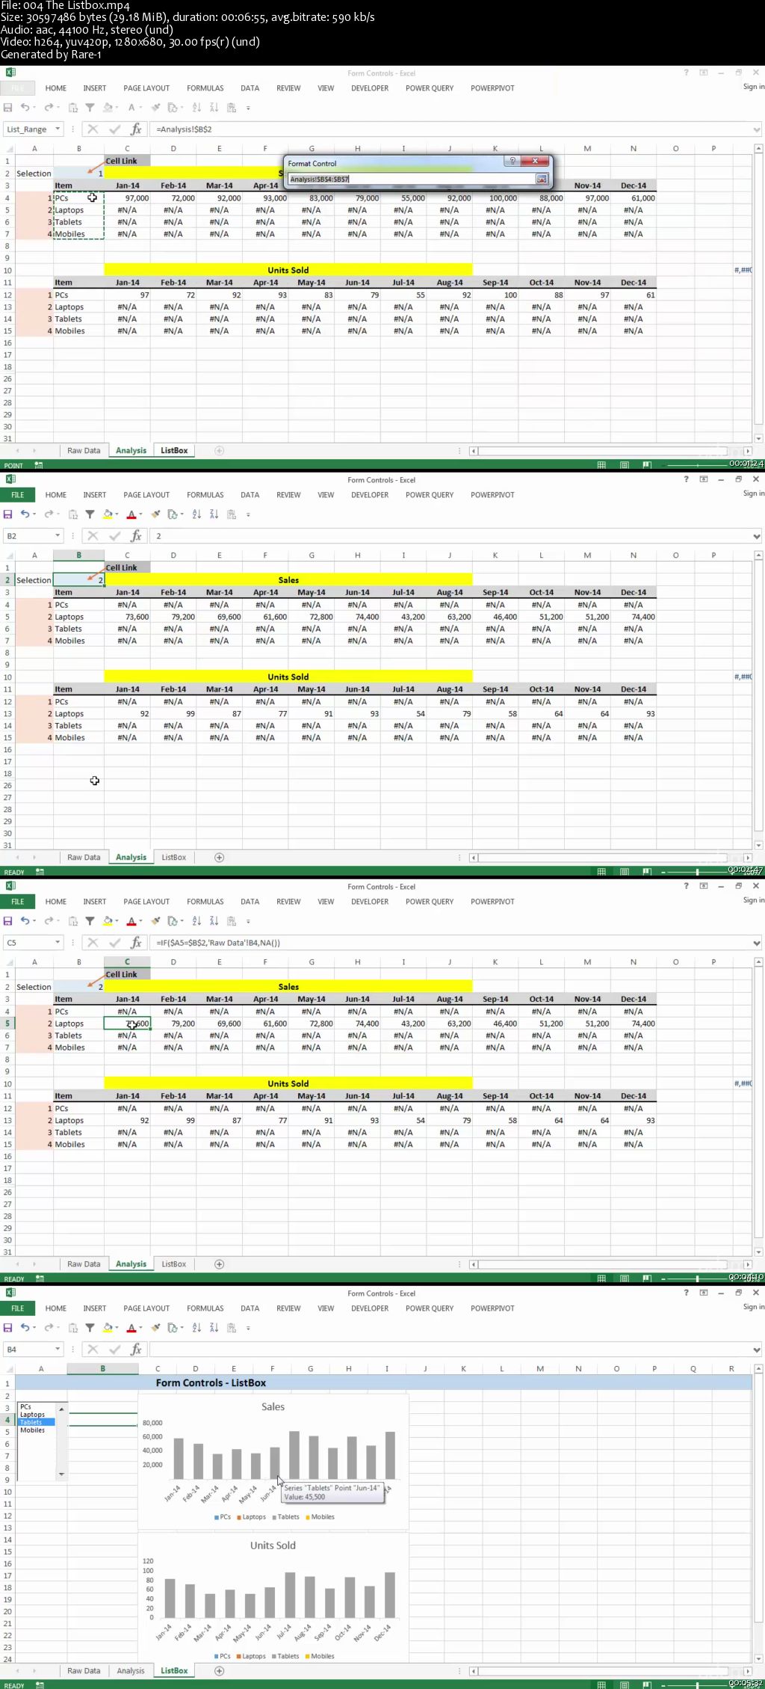Click Save icon in the frame with Name Box B4
The width and height of the screenshot is (765, 1689).
tap(7, 1328)
